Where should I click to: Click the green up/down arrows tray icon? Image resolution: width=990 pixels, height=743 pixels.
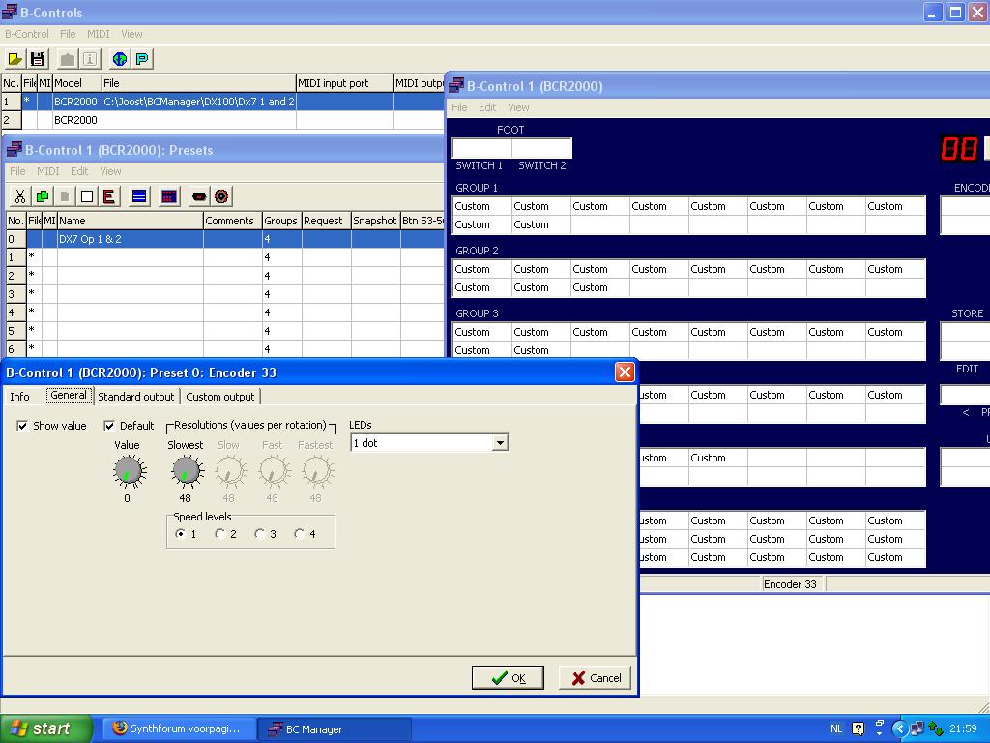pos(935,728)
